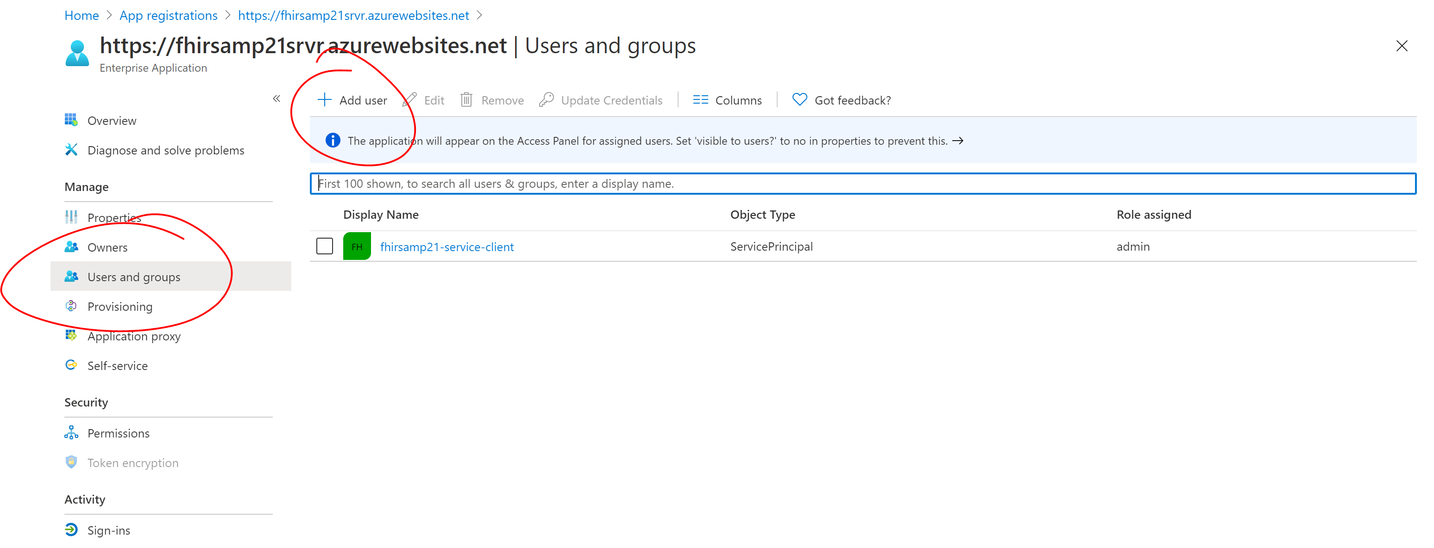Open the Self-service configuration
Screen dimensions: 1434x548
point(117,365)
